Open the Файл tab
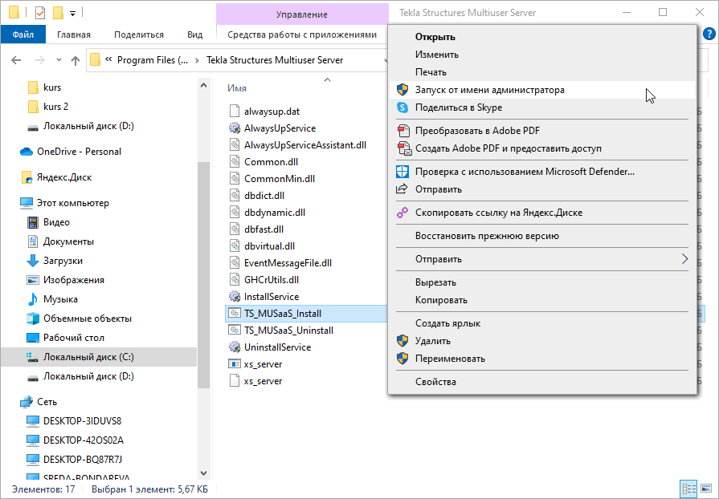This screenshot has height=499, width=719. pyautogui.click(x=23, y=34)
